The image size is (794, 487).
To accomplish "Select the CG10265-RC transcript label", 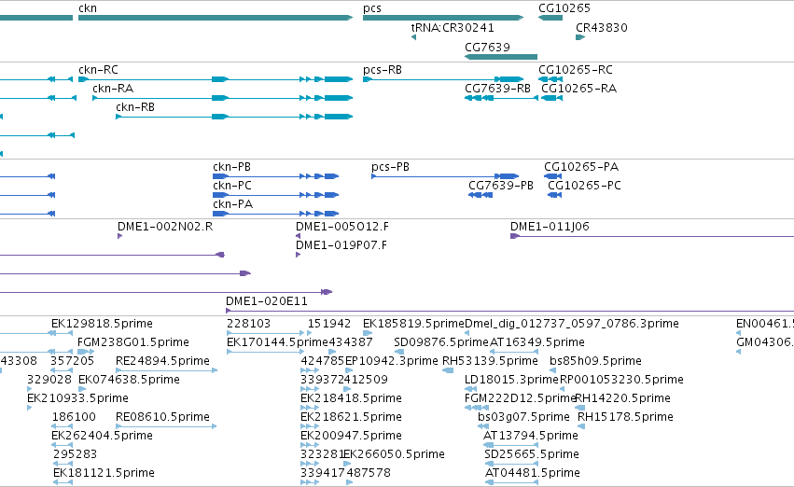I will (x=576, y=69).
